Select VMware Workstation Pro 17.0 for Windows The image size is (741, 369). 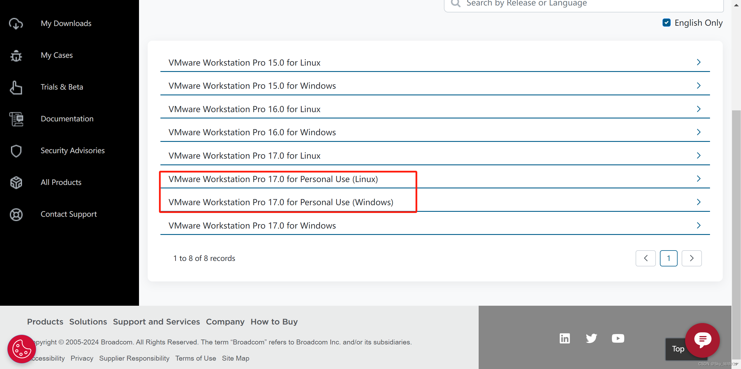tap(252, 226)
